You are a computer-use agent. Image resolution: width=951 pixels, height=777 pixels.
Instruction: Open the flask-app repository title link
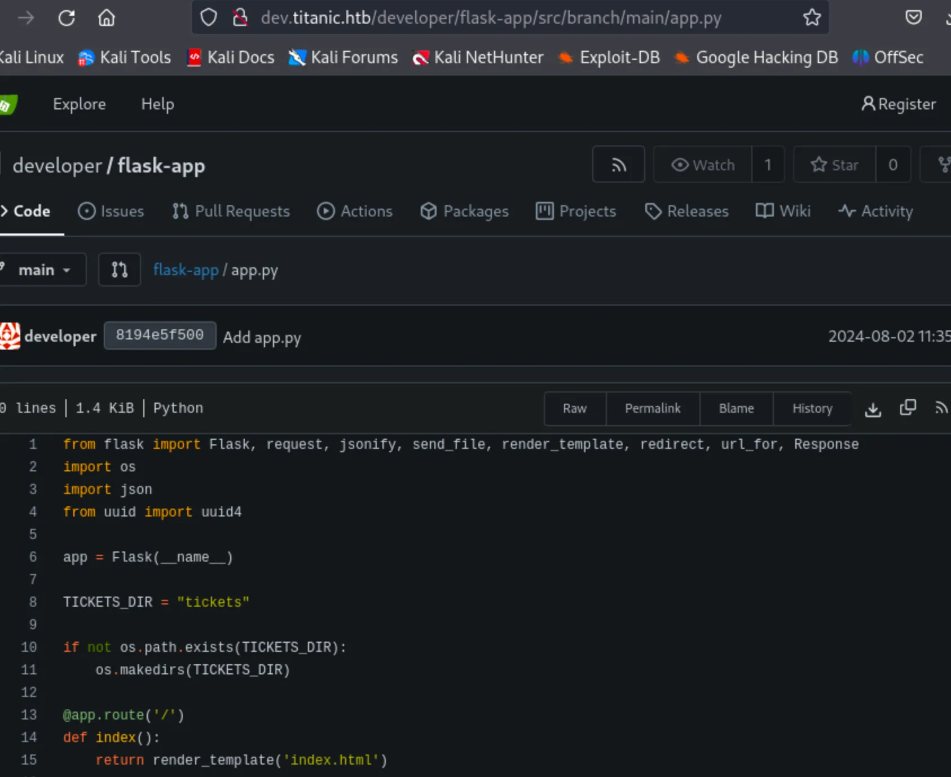pos(161,166)
